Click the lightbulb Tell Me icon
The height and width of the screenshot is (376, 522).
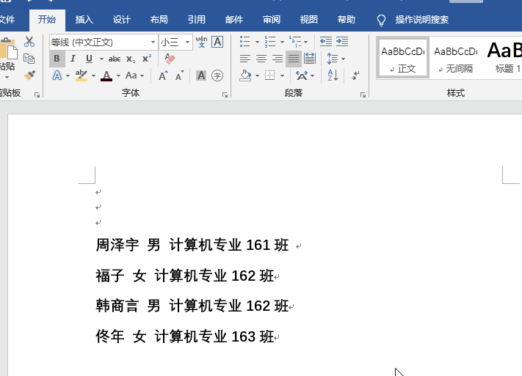pos(381,20)
